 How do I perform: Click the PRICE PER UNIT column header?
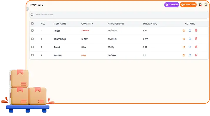pos(116,24)
